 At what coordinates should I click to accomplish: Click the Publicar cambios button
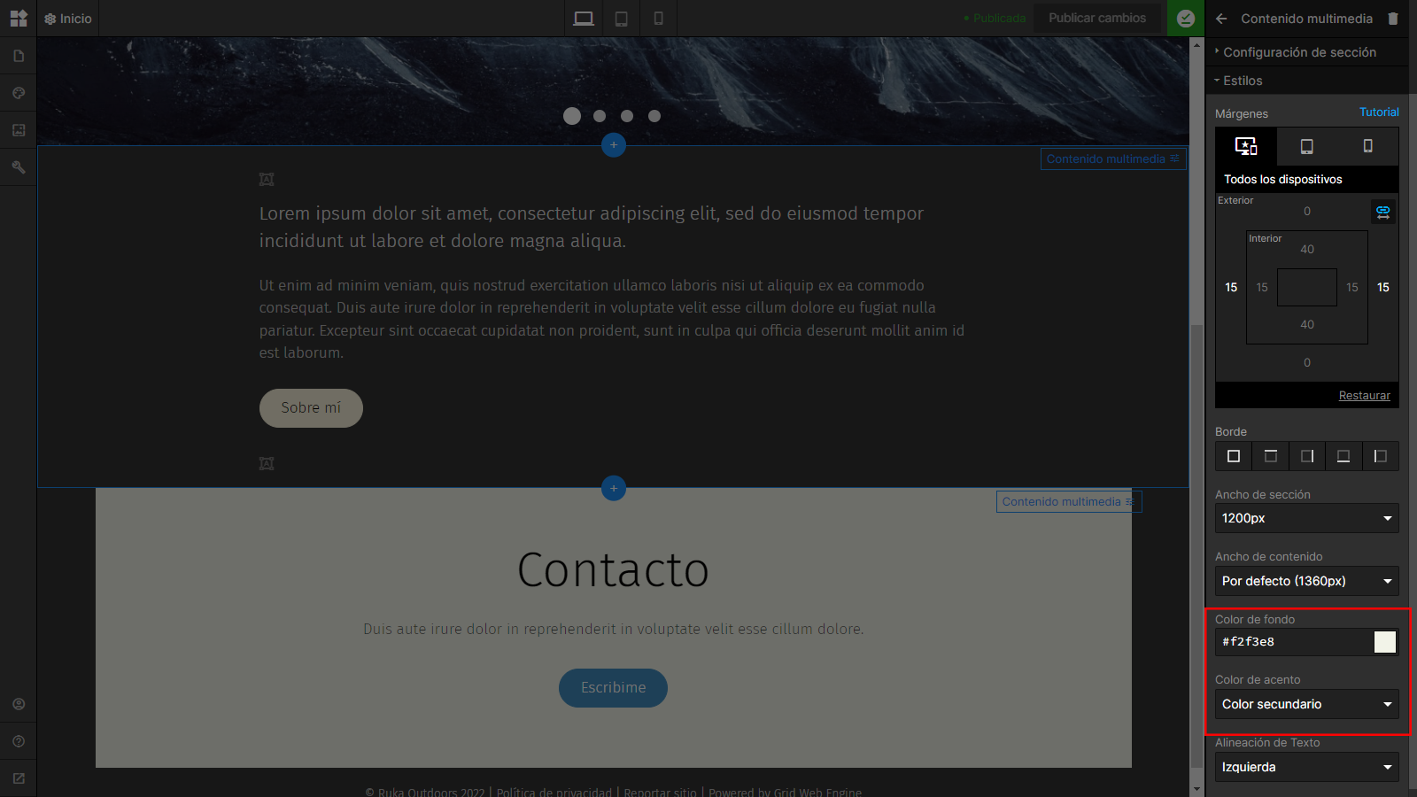pos(1097,18)
